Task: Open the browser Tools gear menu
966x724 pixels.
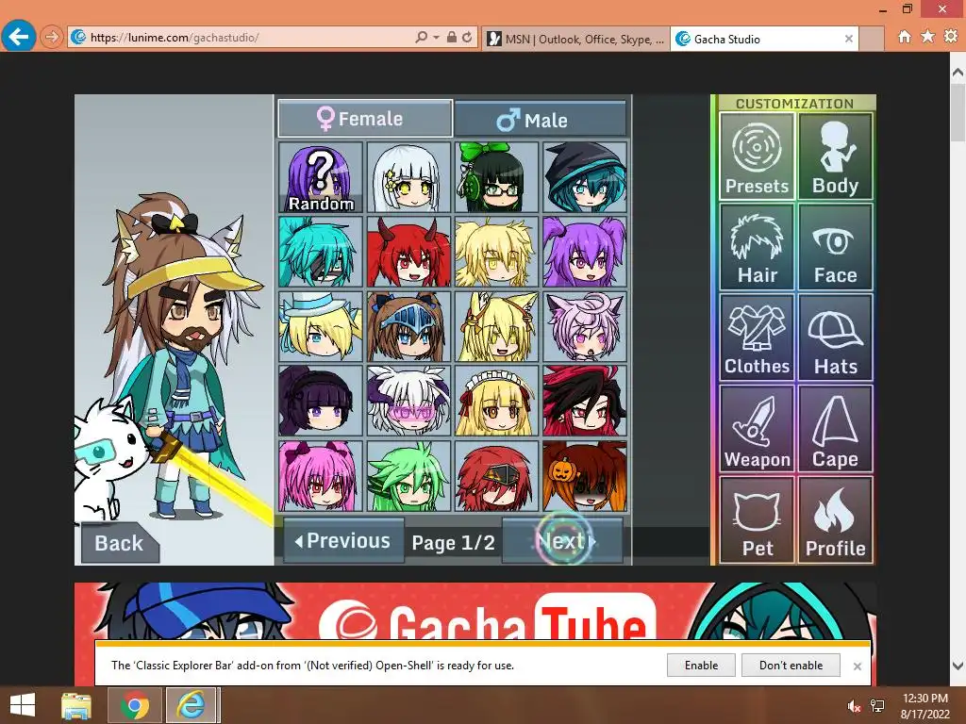Action: click(x=951, y=37)
